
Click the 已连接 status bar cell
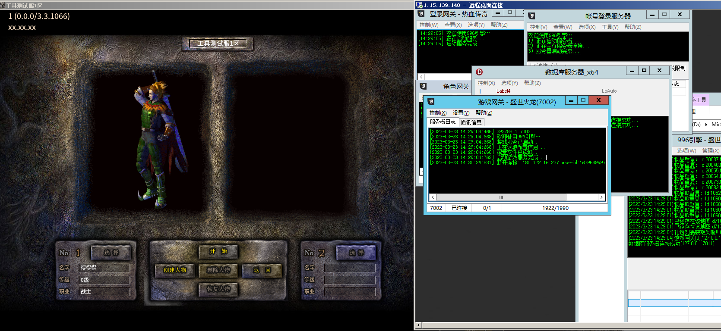459,208
